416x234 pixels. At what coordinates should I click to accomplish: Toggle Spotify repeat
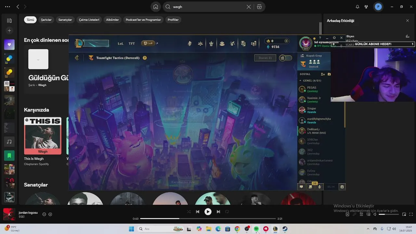227,212
